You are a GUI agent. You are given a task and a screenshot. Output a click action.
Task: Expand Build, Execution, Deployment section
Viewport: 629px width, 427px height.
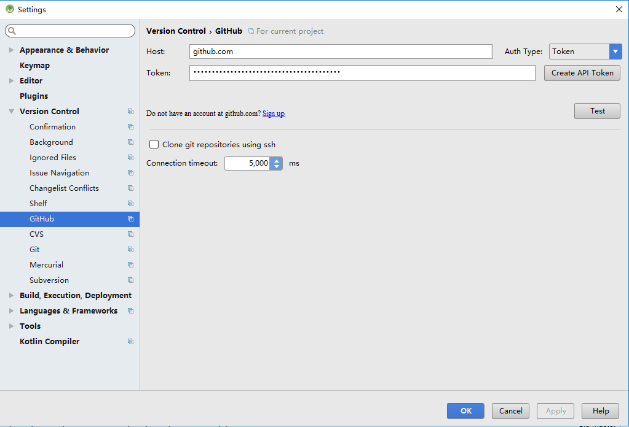pos(11,295)
